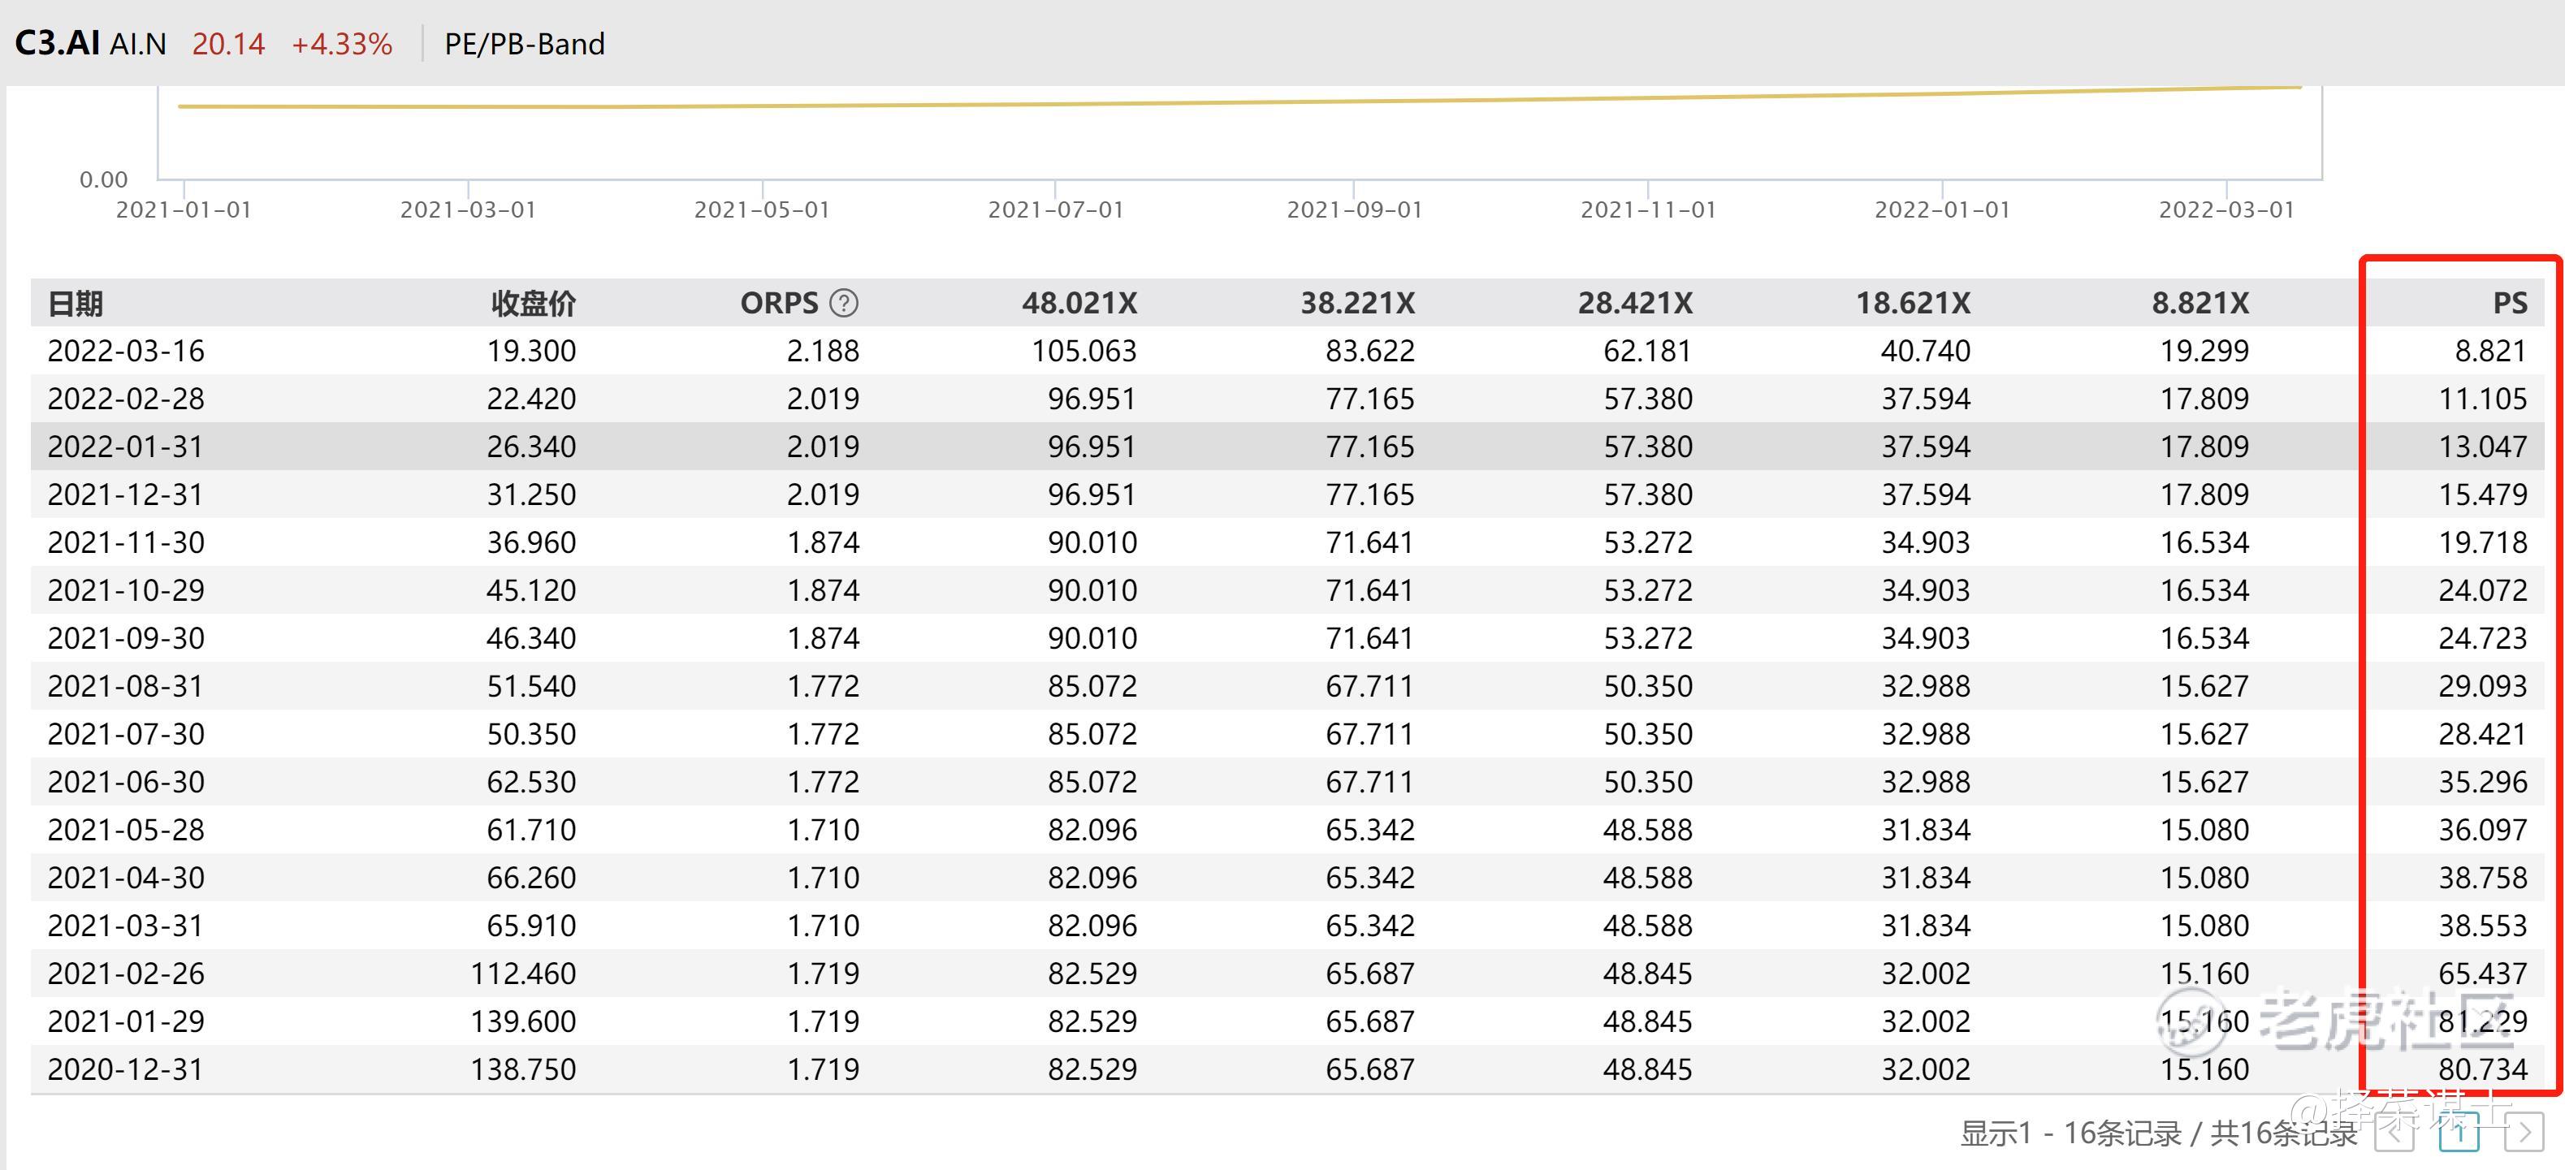Go to next page arrow in pagination
This screenshot has height=1170, width=2565.
click(x=2524, y=1132)
